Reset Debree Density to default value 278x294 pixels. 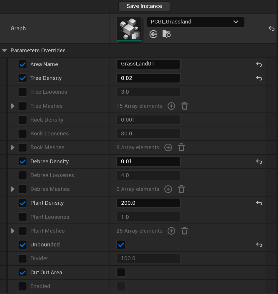[x=259, y=162]
